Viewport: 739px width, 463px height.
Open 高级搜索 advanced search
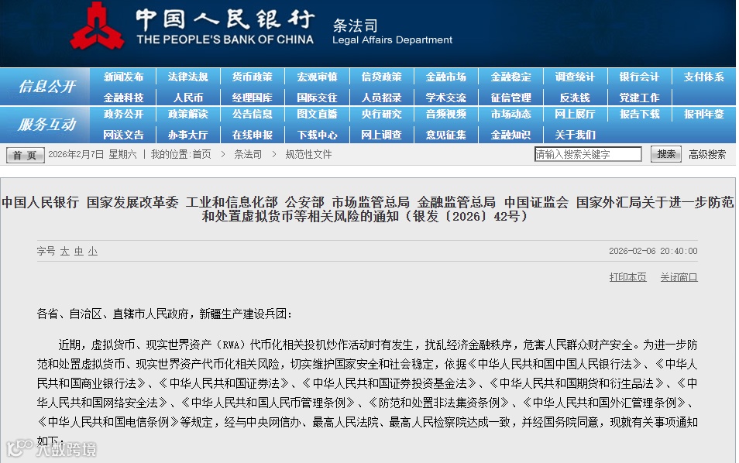[x=707, y=155]
